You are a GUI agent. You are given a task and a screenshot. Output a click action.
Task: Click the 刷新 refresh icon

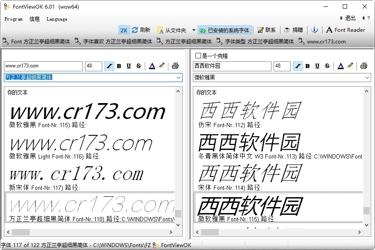135,30
